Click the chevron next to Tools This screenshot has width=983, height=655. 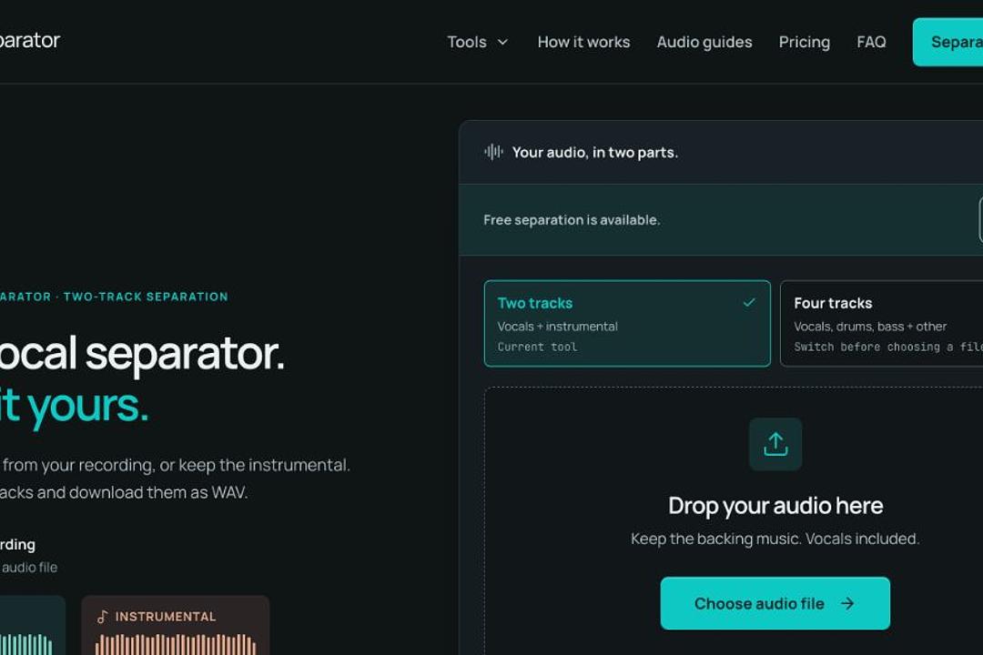pyautogui.click(x=502, y=42)
